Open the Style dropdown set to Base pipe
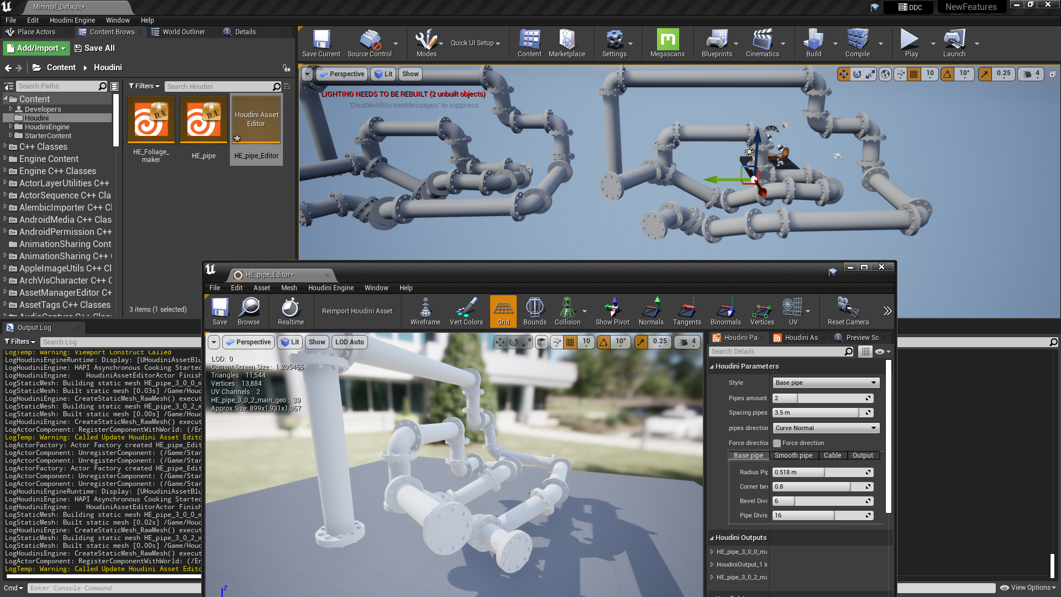The width and height of the screenshot is (1061, 597). [826, 383]
